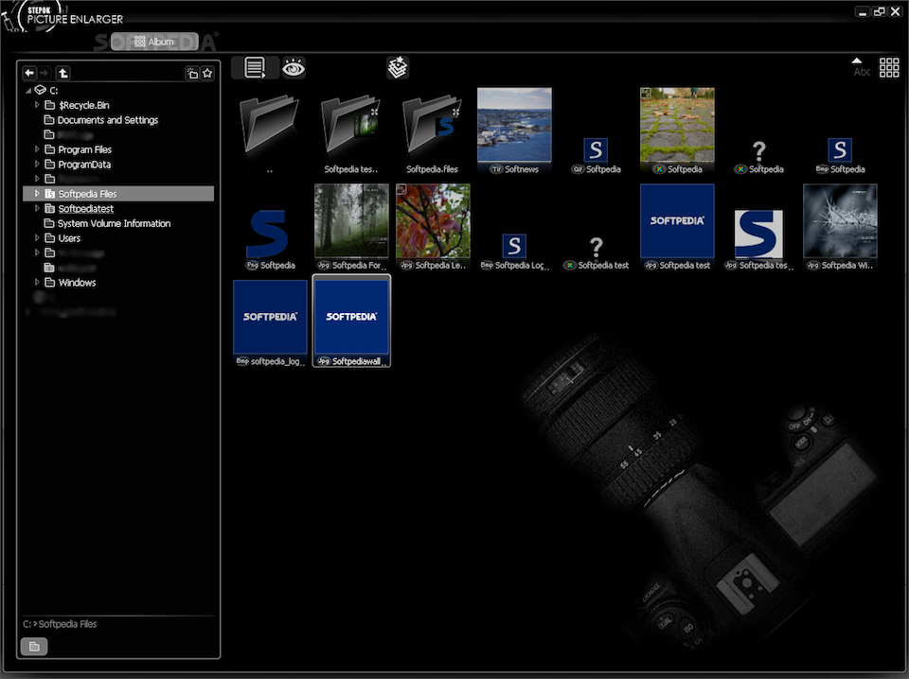909x679 pixels.
Task: Open the batch enlarge stack icon
Action: (398, 68)
